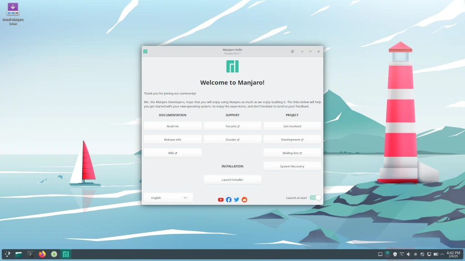Click the taskbar clock showing 4:42 PM

click(453, 254)
